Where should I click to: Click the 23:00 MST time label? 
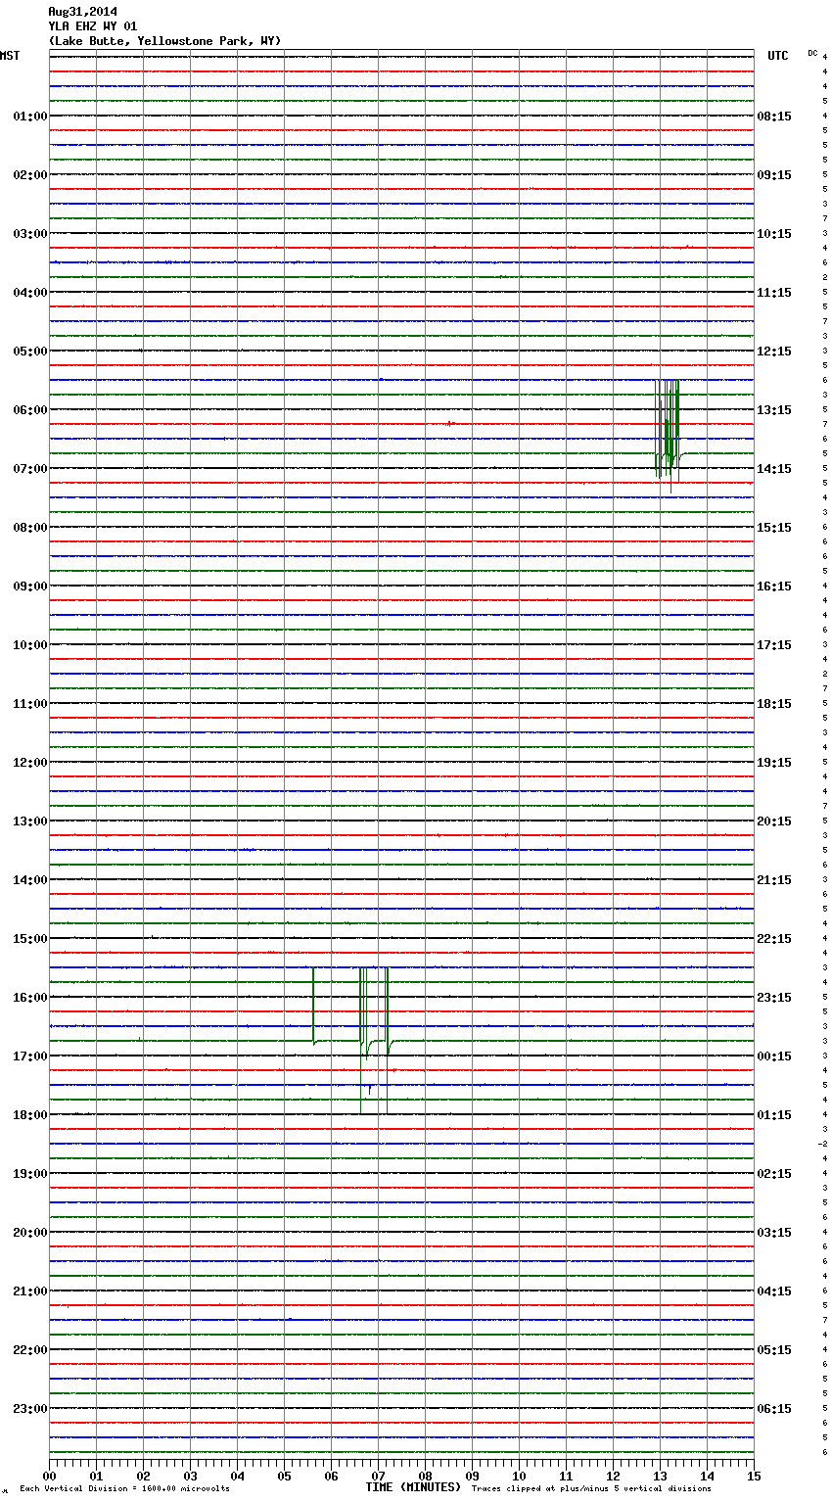point(30,1409)
